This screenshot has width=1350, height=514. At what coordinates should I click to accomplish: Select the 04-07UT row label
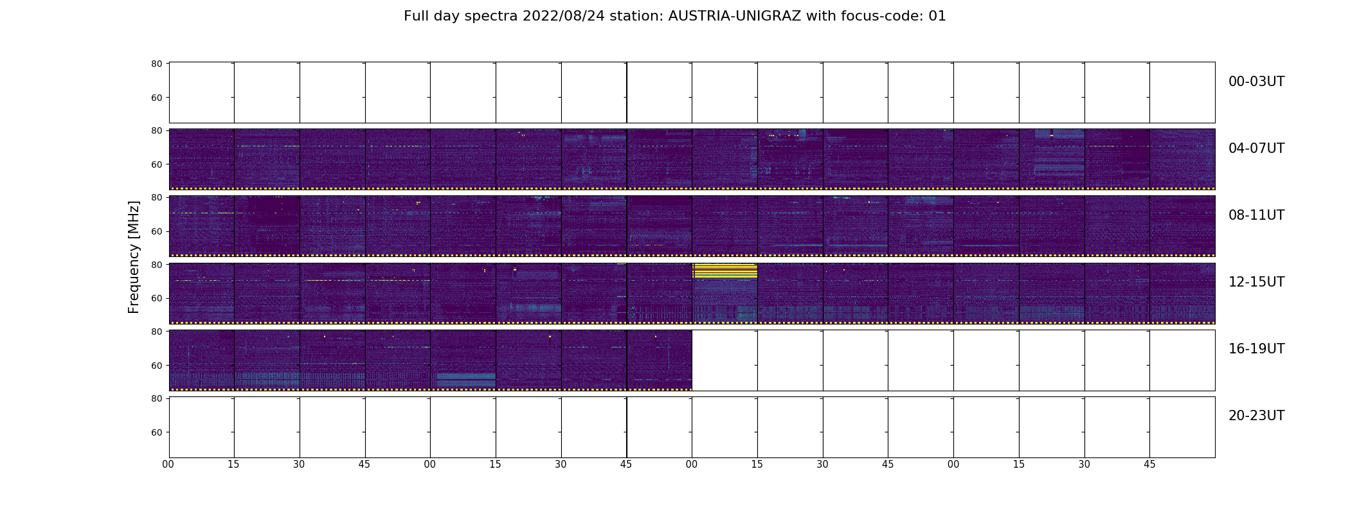1256,148
